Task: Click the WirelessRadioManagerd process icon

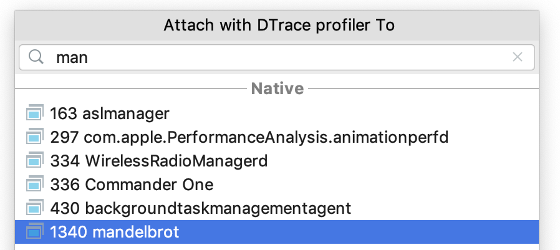Action: [x=34, y=161]
